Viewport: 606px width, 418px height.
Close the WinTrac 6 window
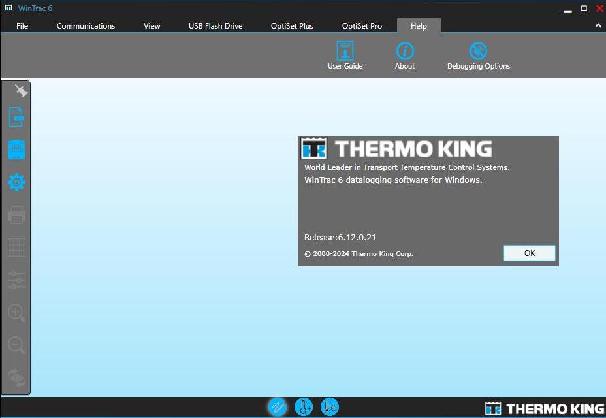[600, 8]
